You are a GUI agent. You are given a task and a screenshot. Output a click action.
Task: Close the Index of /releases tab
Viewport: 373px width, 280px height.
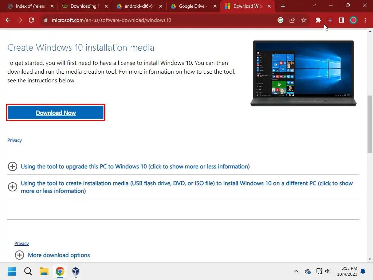[x=52, y=6]
